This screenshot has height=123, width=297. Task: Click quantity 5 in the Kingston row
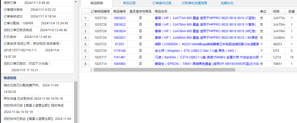click(x=291, y=51)
